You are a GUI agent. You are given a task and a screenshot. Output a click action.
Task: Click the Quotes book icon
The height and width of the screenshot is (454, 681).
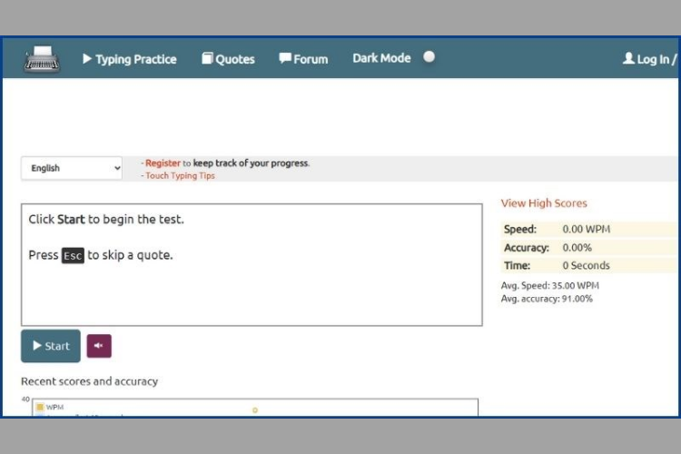[x=207, y=58]
